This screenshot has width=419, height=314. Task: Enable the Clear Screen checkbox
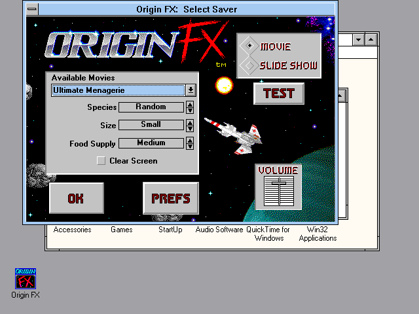point(101,161)
